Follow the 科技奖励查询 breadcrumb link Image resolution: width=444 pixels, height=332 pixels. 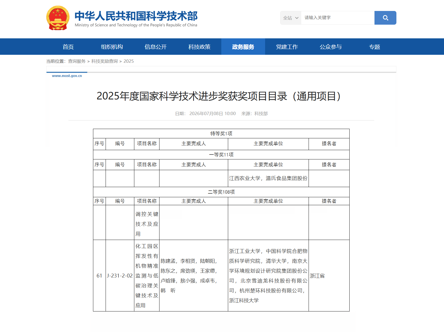pos(105,61)
